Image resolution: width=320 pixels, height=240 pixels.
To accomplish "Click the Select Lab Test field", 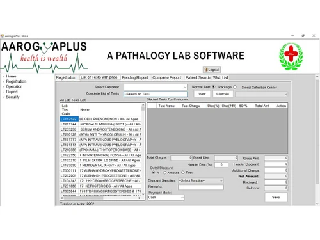I will tap(156, 94).
